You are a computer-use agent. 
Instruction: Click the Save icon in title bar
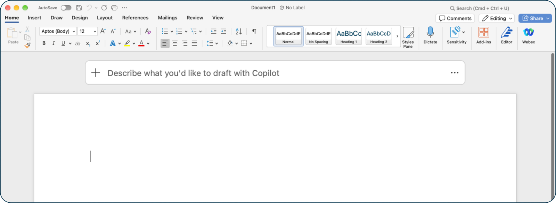coord(79,8)
